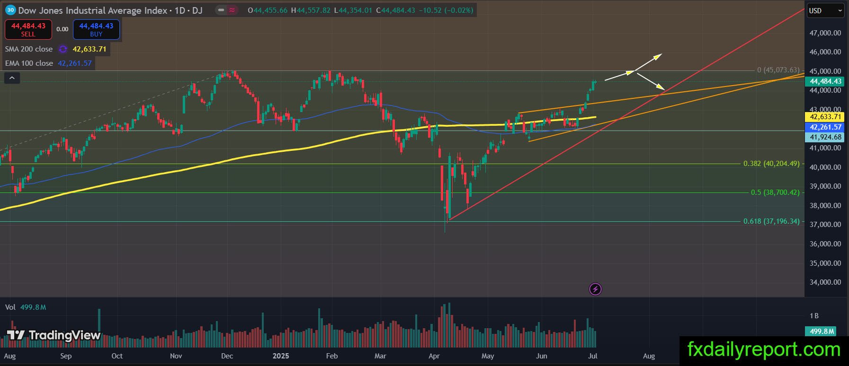The height and width of the screenshot is (366, 849).
Task: Click the yellow 42,633.71 value in SMA legend
Action: 89,49
